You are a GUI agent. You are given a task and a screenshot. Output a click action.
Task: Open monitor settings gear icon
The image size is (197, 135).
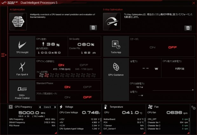[x=194, y=107]
